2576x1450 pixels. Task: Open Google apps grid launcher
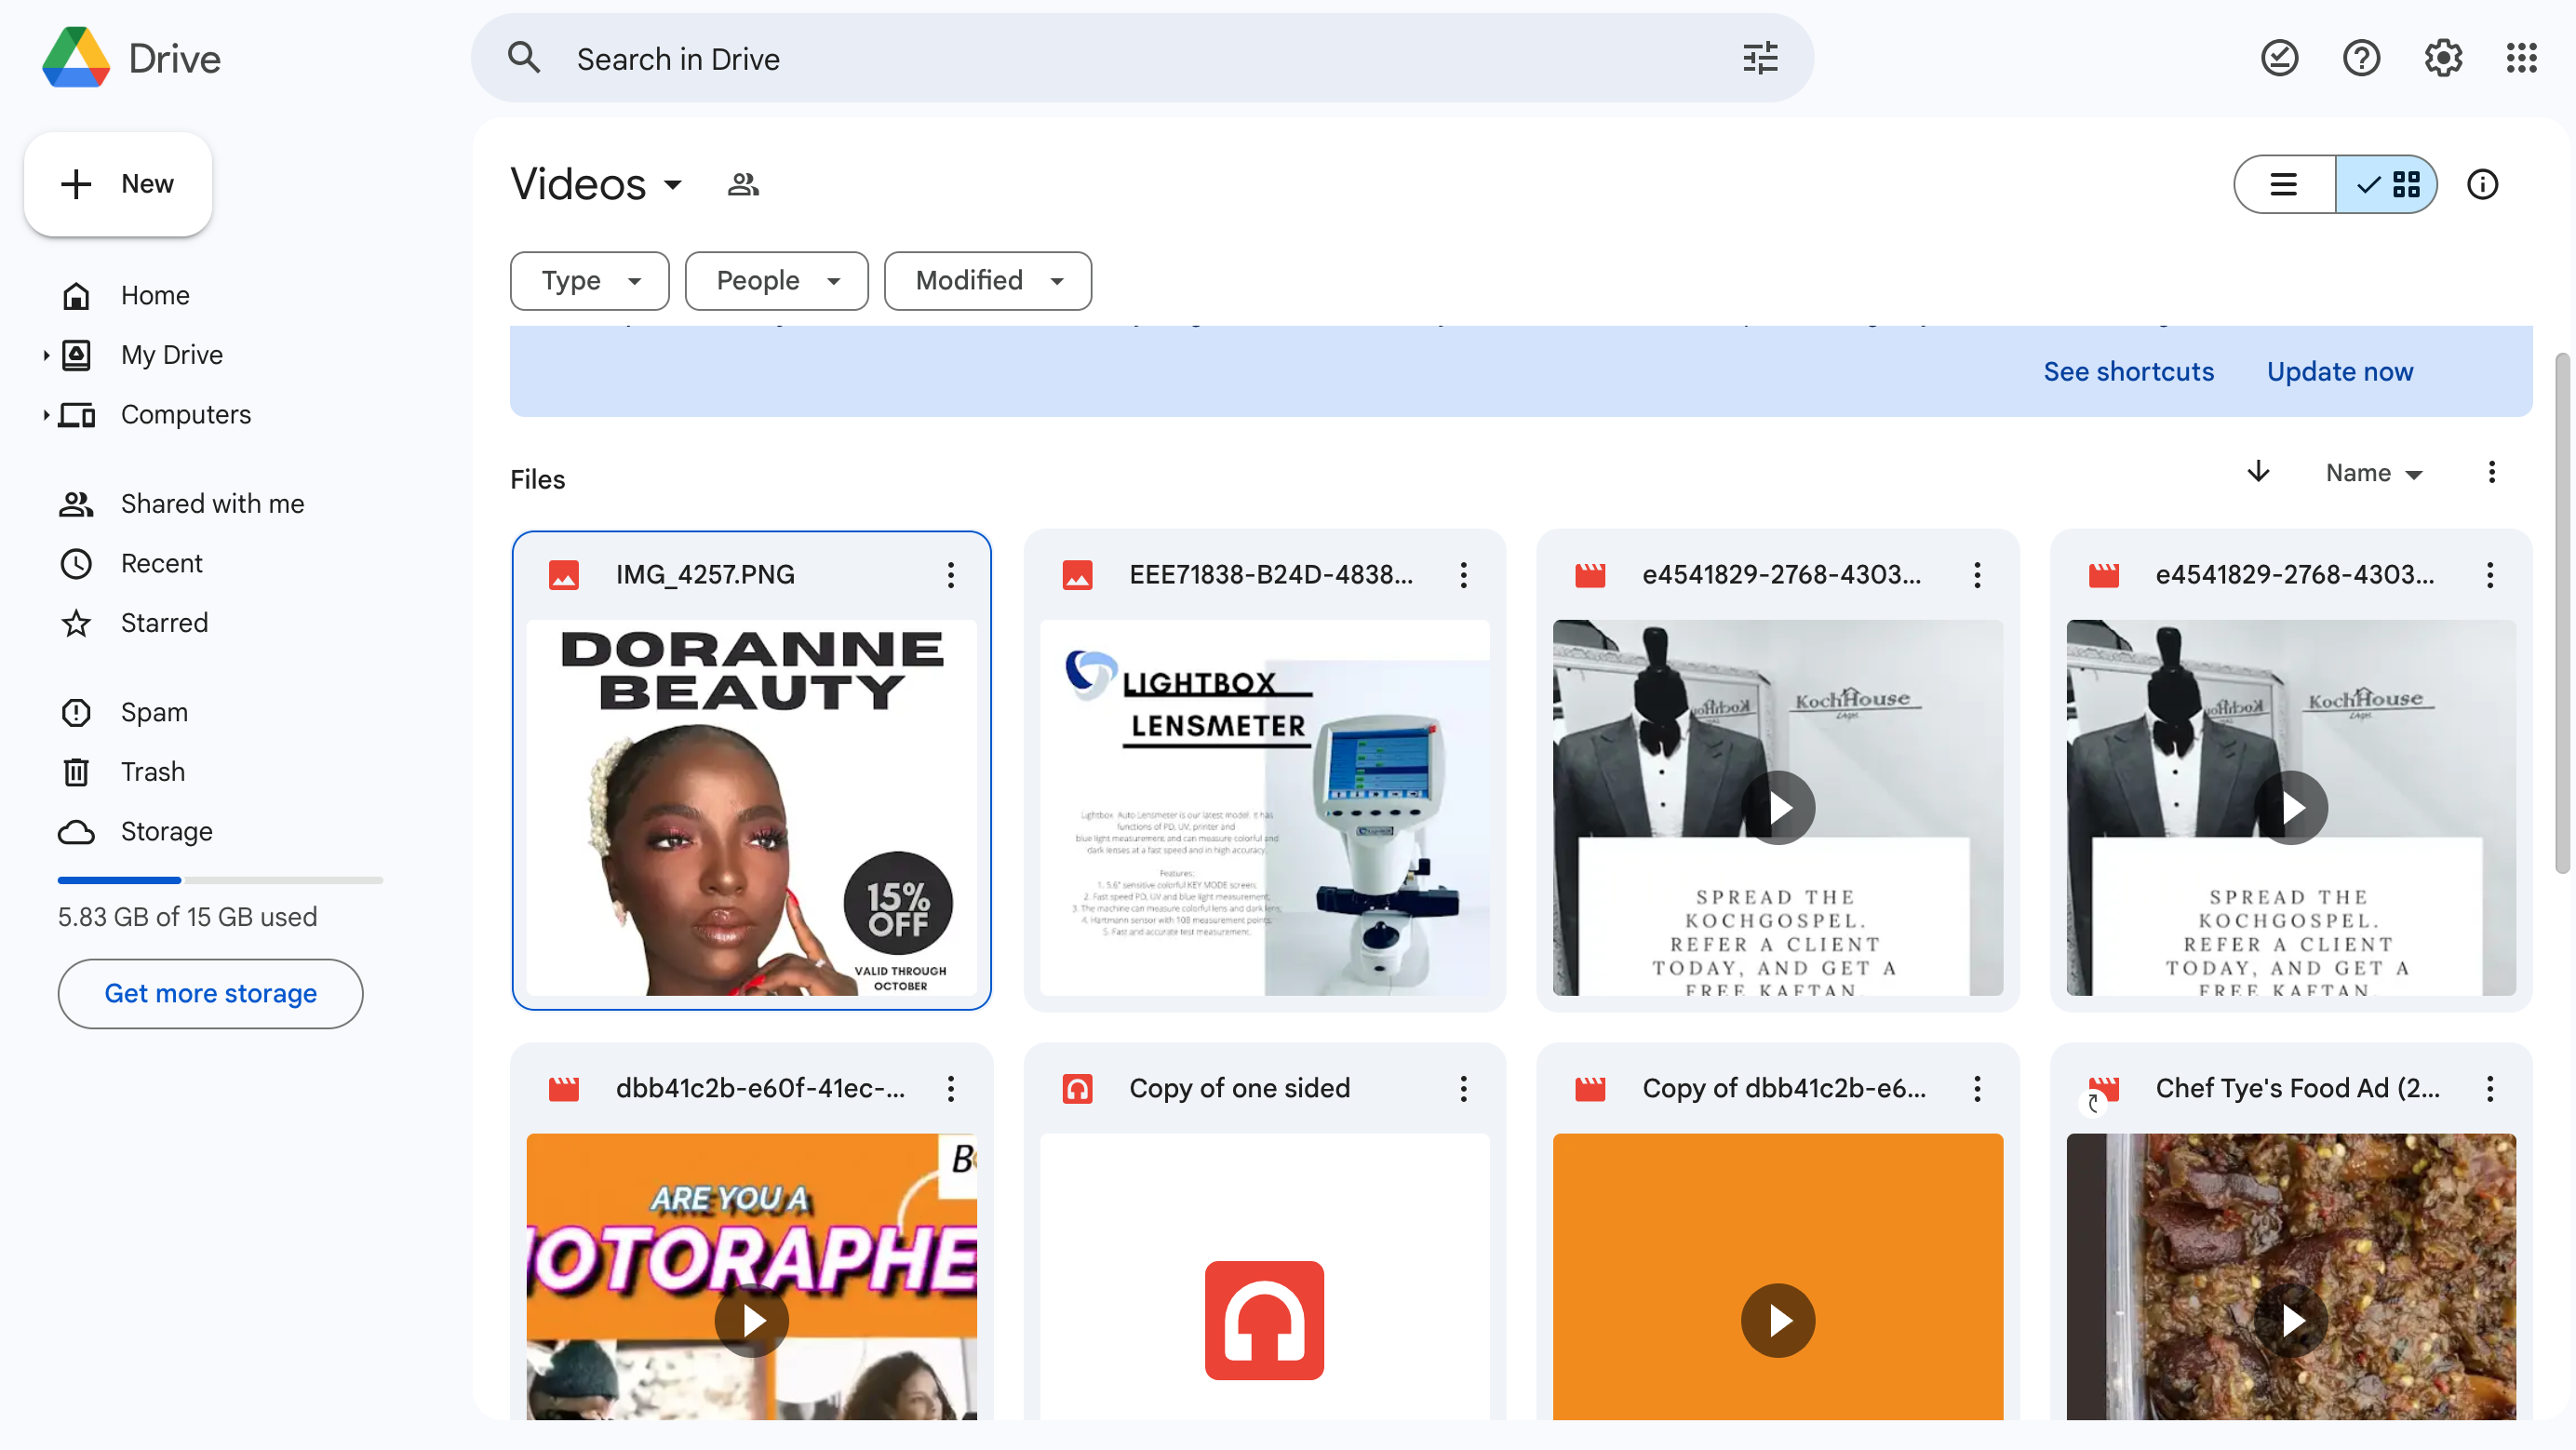[x=2522, y=58]
